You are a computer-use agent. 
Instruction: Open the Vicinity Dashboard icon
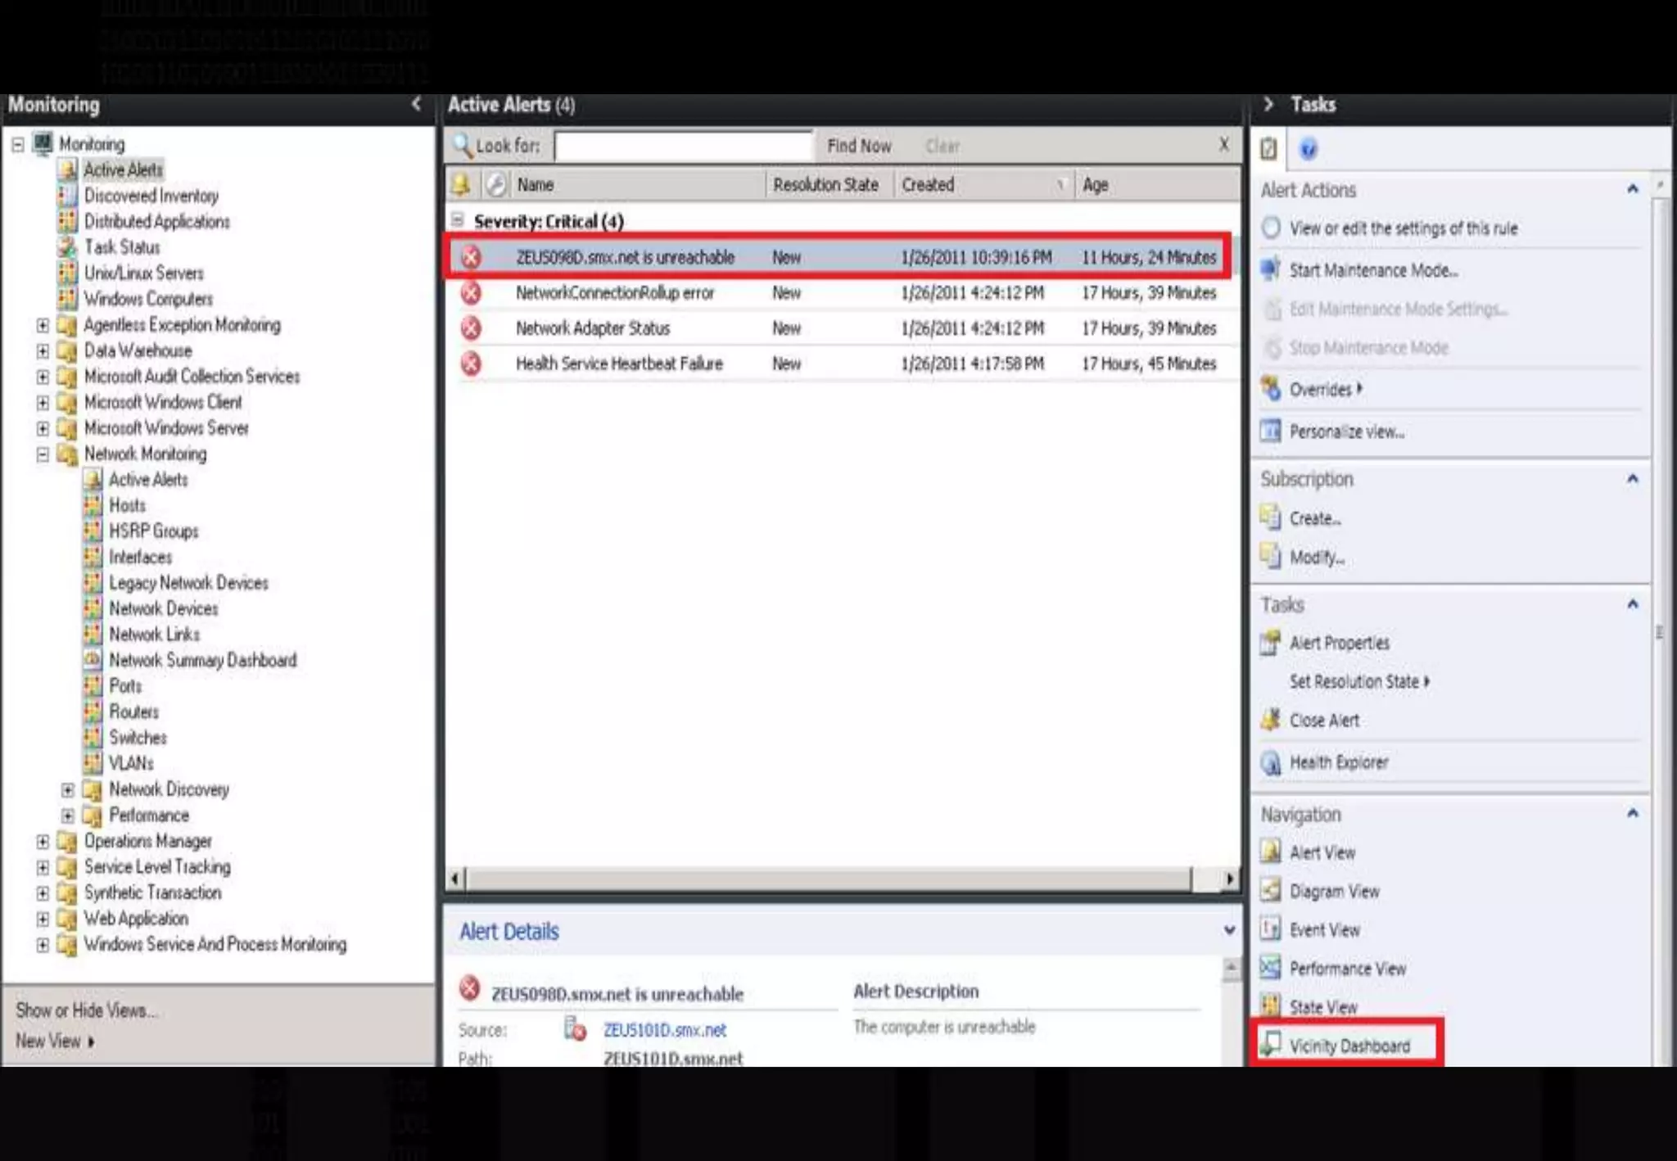coord(1271,1045)
